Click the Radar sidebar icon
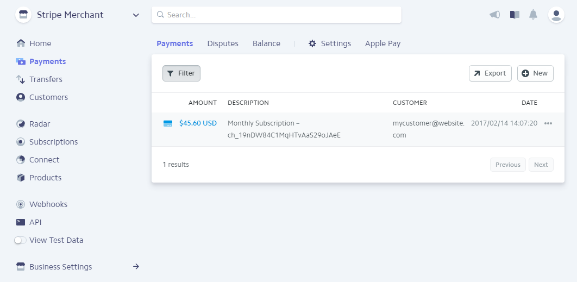Screen dimensions: 577x282 click(x=21, y=124)
